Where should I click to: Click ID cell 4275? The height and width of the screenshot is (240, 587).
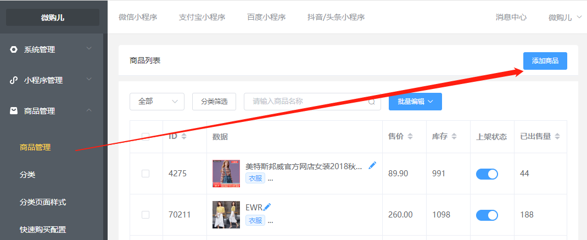click(x=177, y=174)
